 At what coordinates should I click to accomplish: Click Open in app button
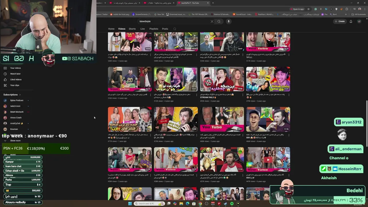tap(297, 9)
